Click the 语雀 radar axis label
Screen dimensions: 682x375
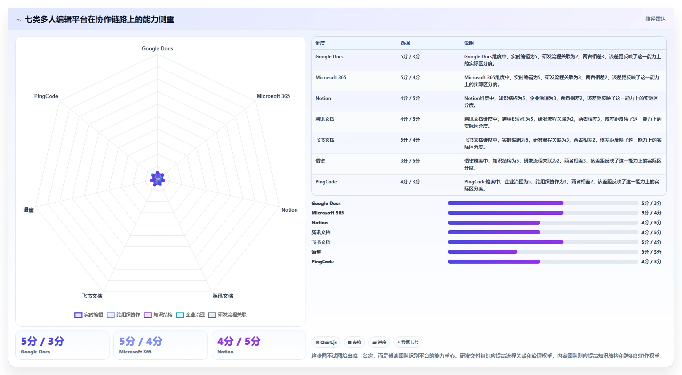point(28,210)
